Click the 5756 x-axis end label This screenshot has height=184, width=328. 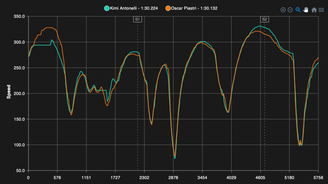tap(318, 178)
